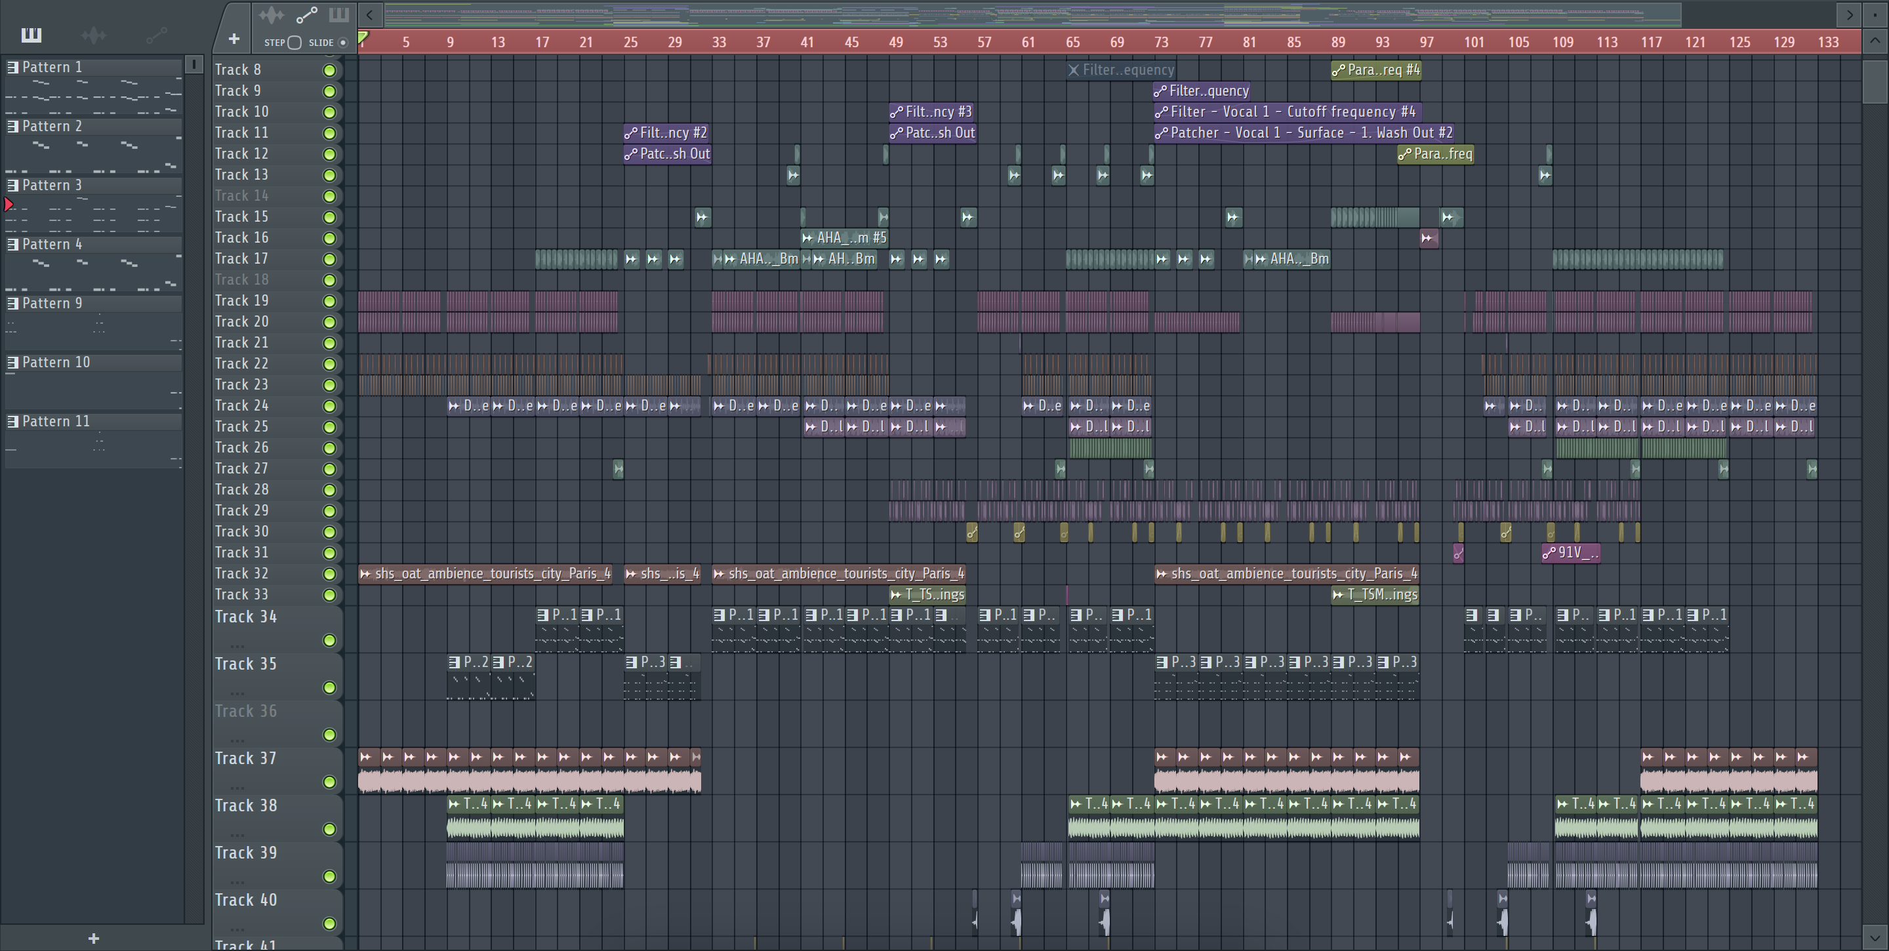Show patterns in the picker panel
Viewport: 1889px width, 951px height.
tap(31, 35)
